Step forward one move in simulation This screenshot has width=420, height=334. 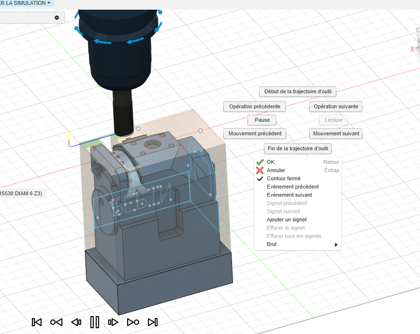(114, 322)
